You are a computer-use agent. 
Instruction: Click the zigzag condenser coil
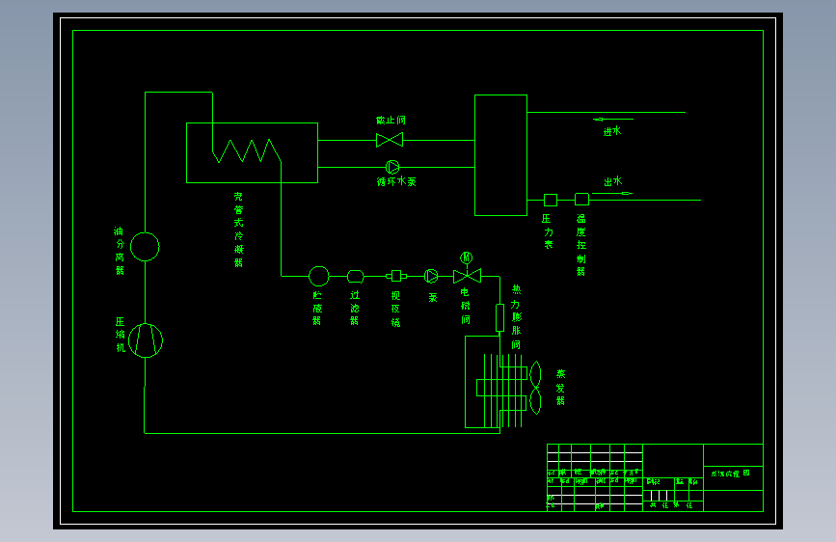click(x=246, y=151)
